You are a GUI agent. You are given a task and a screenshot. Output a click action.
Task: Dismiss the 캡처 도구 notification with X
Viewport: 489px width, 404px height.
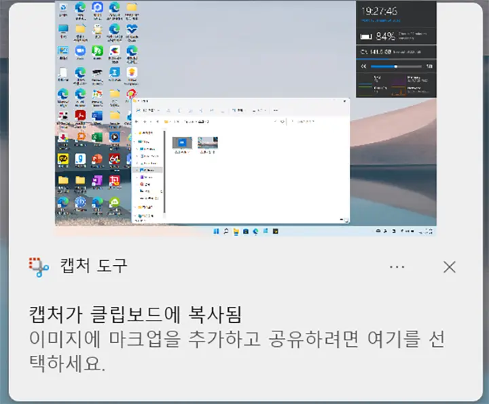[x=450, y=267]
